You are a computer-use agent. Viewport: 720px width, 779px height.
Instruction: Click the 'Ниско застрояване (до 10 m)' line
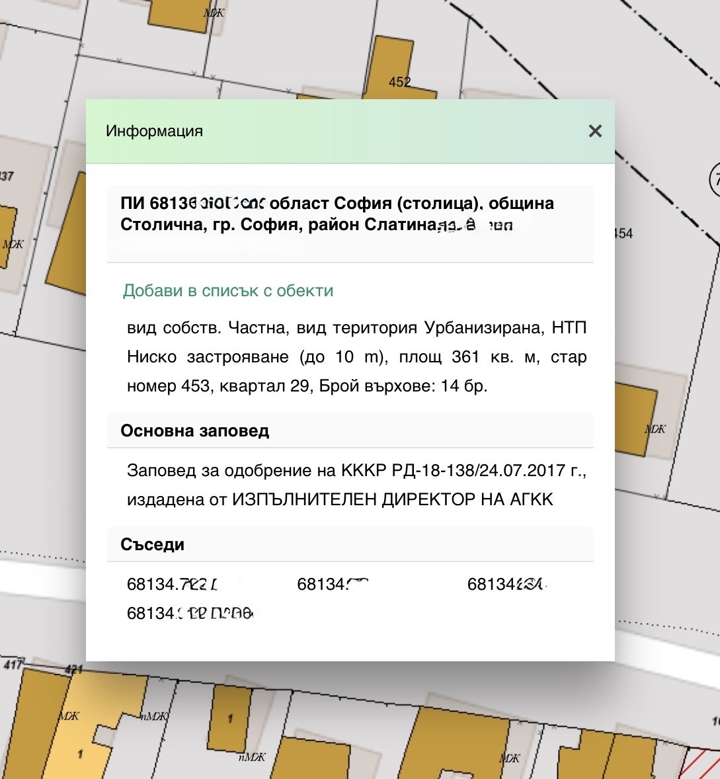pyautogui.click(x=356, y=356)
